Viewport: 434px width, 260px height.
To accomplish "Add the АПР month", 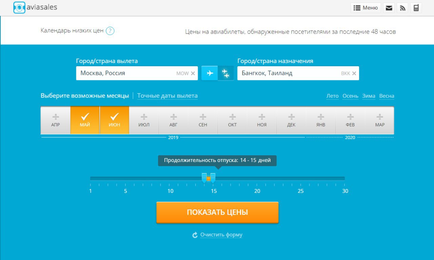I will coord(56,120).
